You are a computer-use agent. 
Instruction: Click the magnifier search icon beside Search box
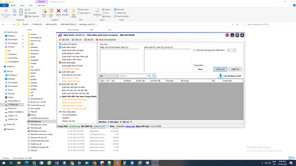click(149, 76)
